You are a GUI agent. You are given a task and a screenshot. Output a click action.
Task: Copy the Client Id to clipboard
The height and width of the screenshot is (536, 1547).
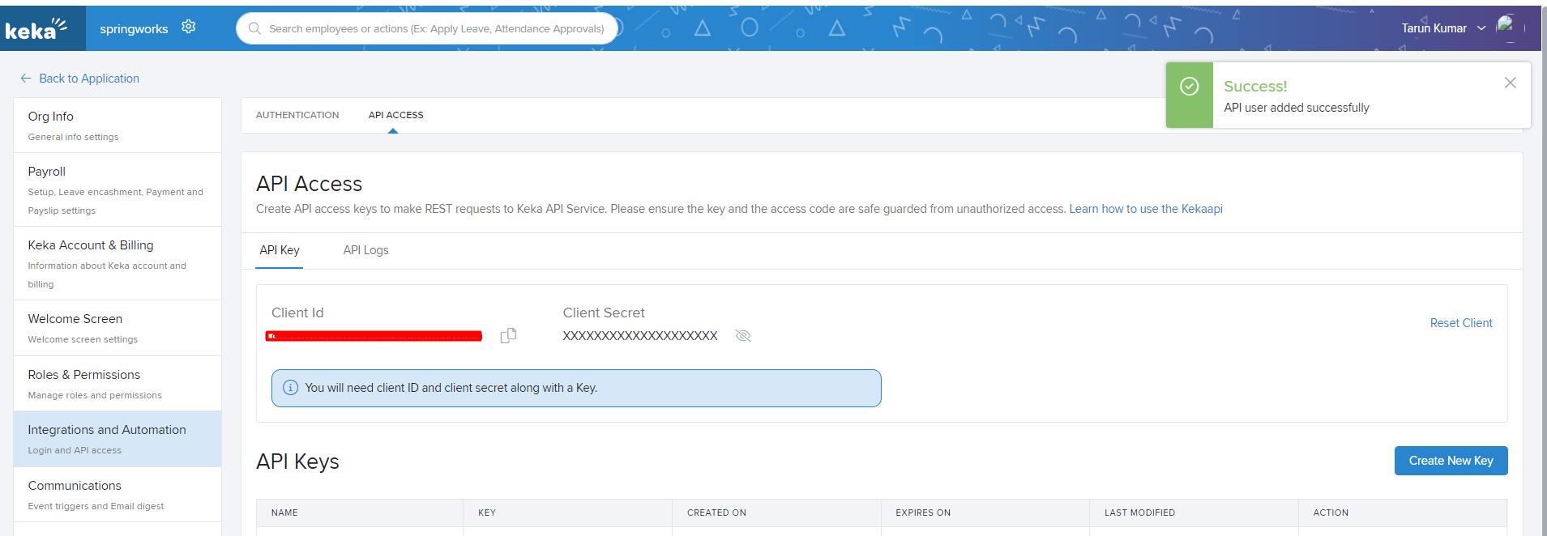pos(508,335)
